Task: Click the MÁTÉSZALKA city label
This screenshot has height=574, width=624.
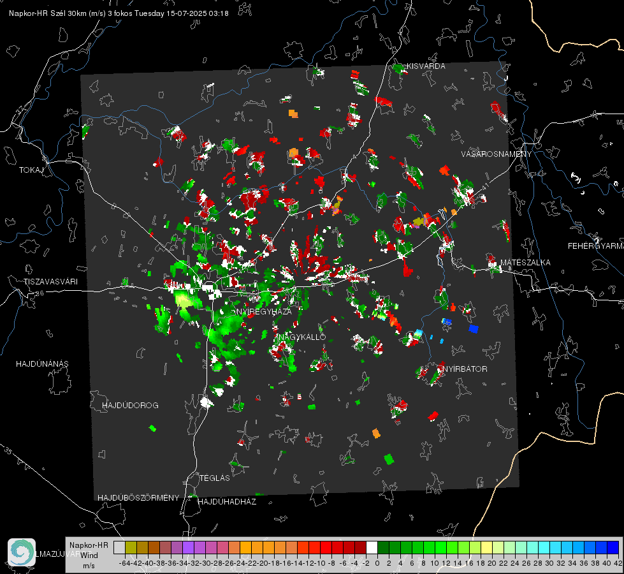Action: (525, 263)
